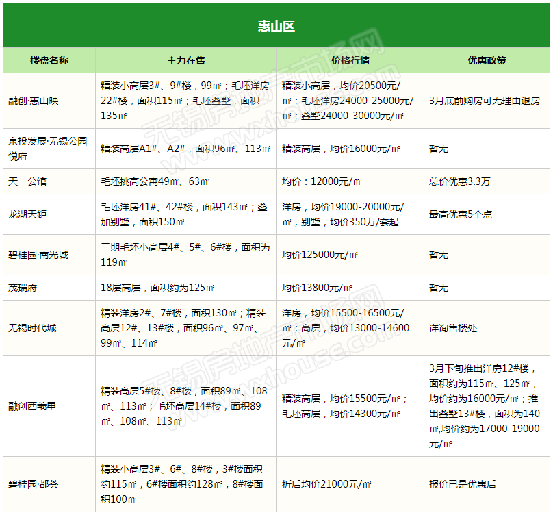Click the 碧桂园·都荟 property name
Viewport: 553px width, 515px height.
[34, 484]
